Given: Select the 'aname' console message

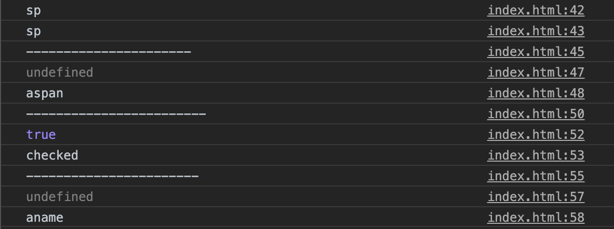Looking at the screenshot, I should (x=45, y=218).
